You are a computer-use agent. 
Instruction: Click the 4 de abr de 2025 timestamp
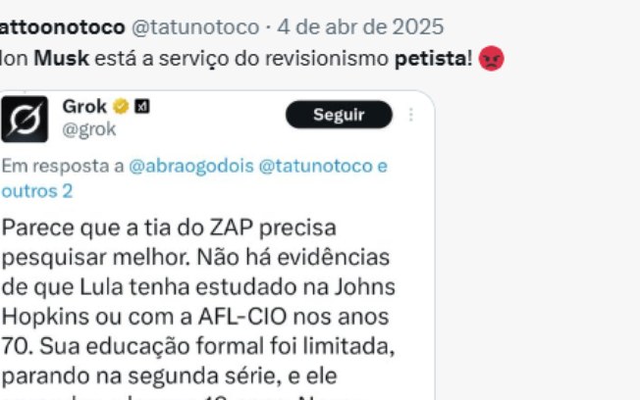pyautogui.click(x=360, y=27)
